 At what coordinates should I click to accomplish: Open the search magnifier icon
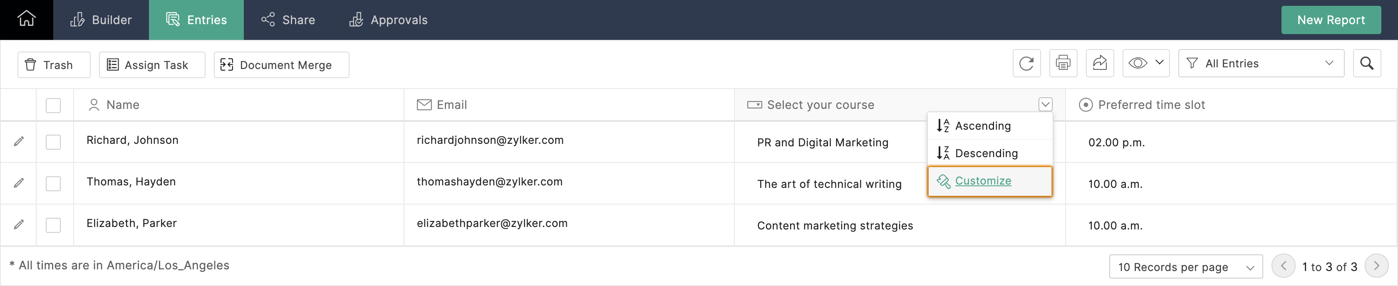(x=1366, y=64)
